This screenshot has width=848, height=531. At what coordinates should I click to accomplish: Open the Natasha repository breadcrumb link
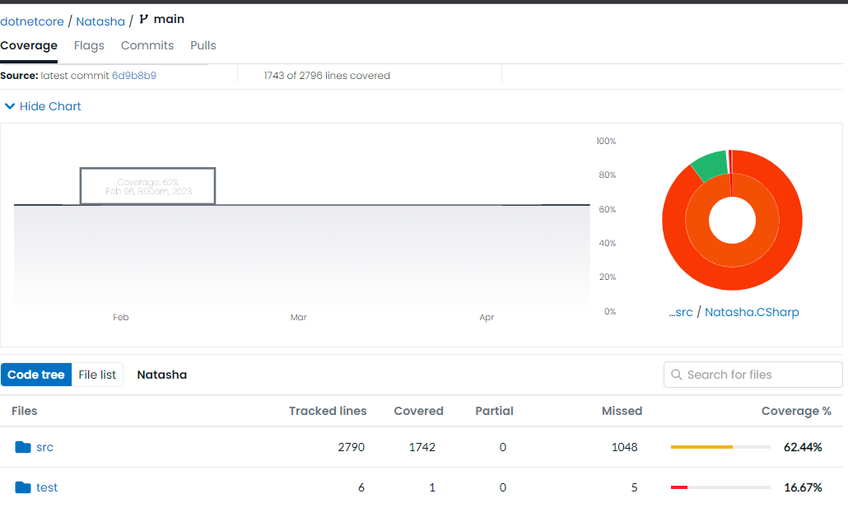coord(100,21)
